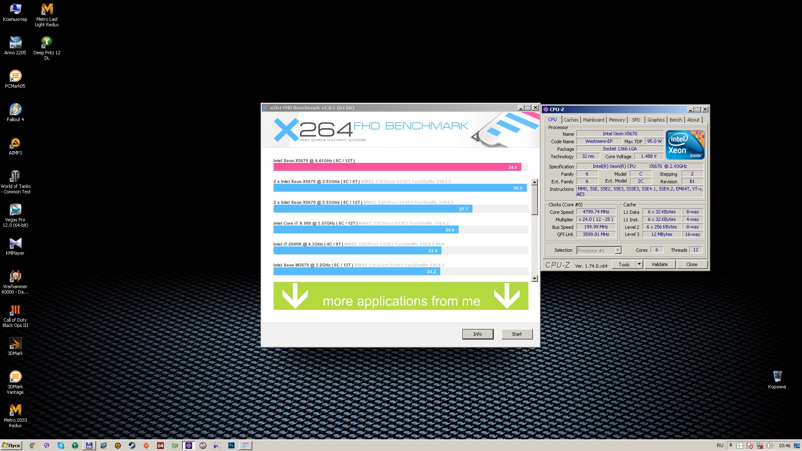Screen dimensions: 802x451
Task: Show hidden system tray icons
Action: (731, 446)
